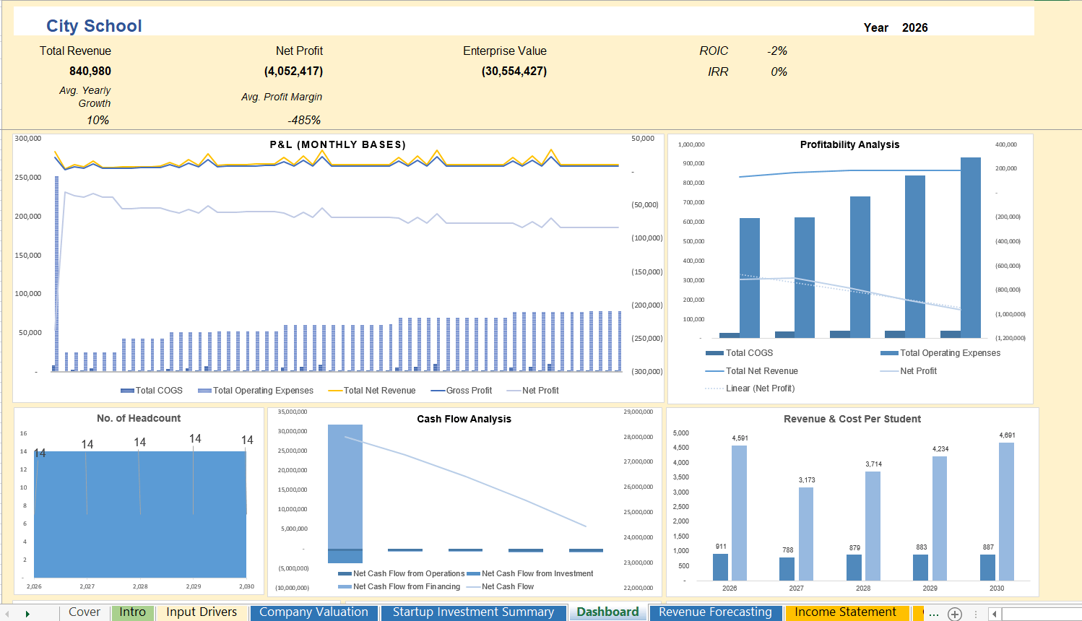The height and width of the screenshot is (621, 1082).
Task: Click the Input Drivers tab
Action: (x=202, y=612)
